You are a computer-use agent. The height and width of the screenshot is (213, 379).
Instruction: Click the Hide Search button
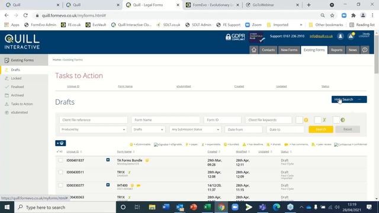click(349, 99)
